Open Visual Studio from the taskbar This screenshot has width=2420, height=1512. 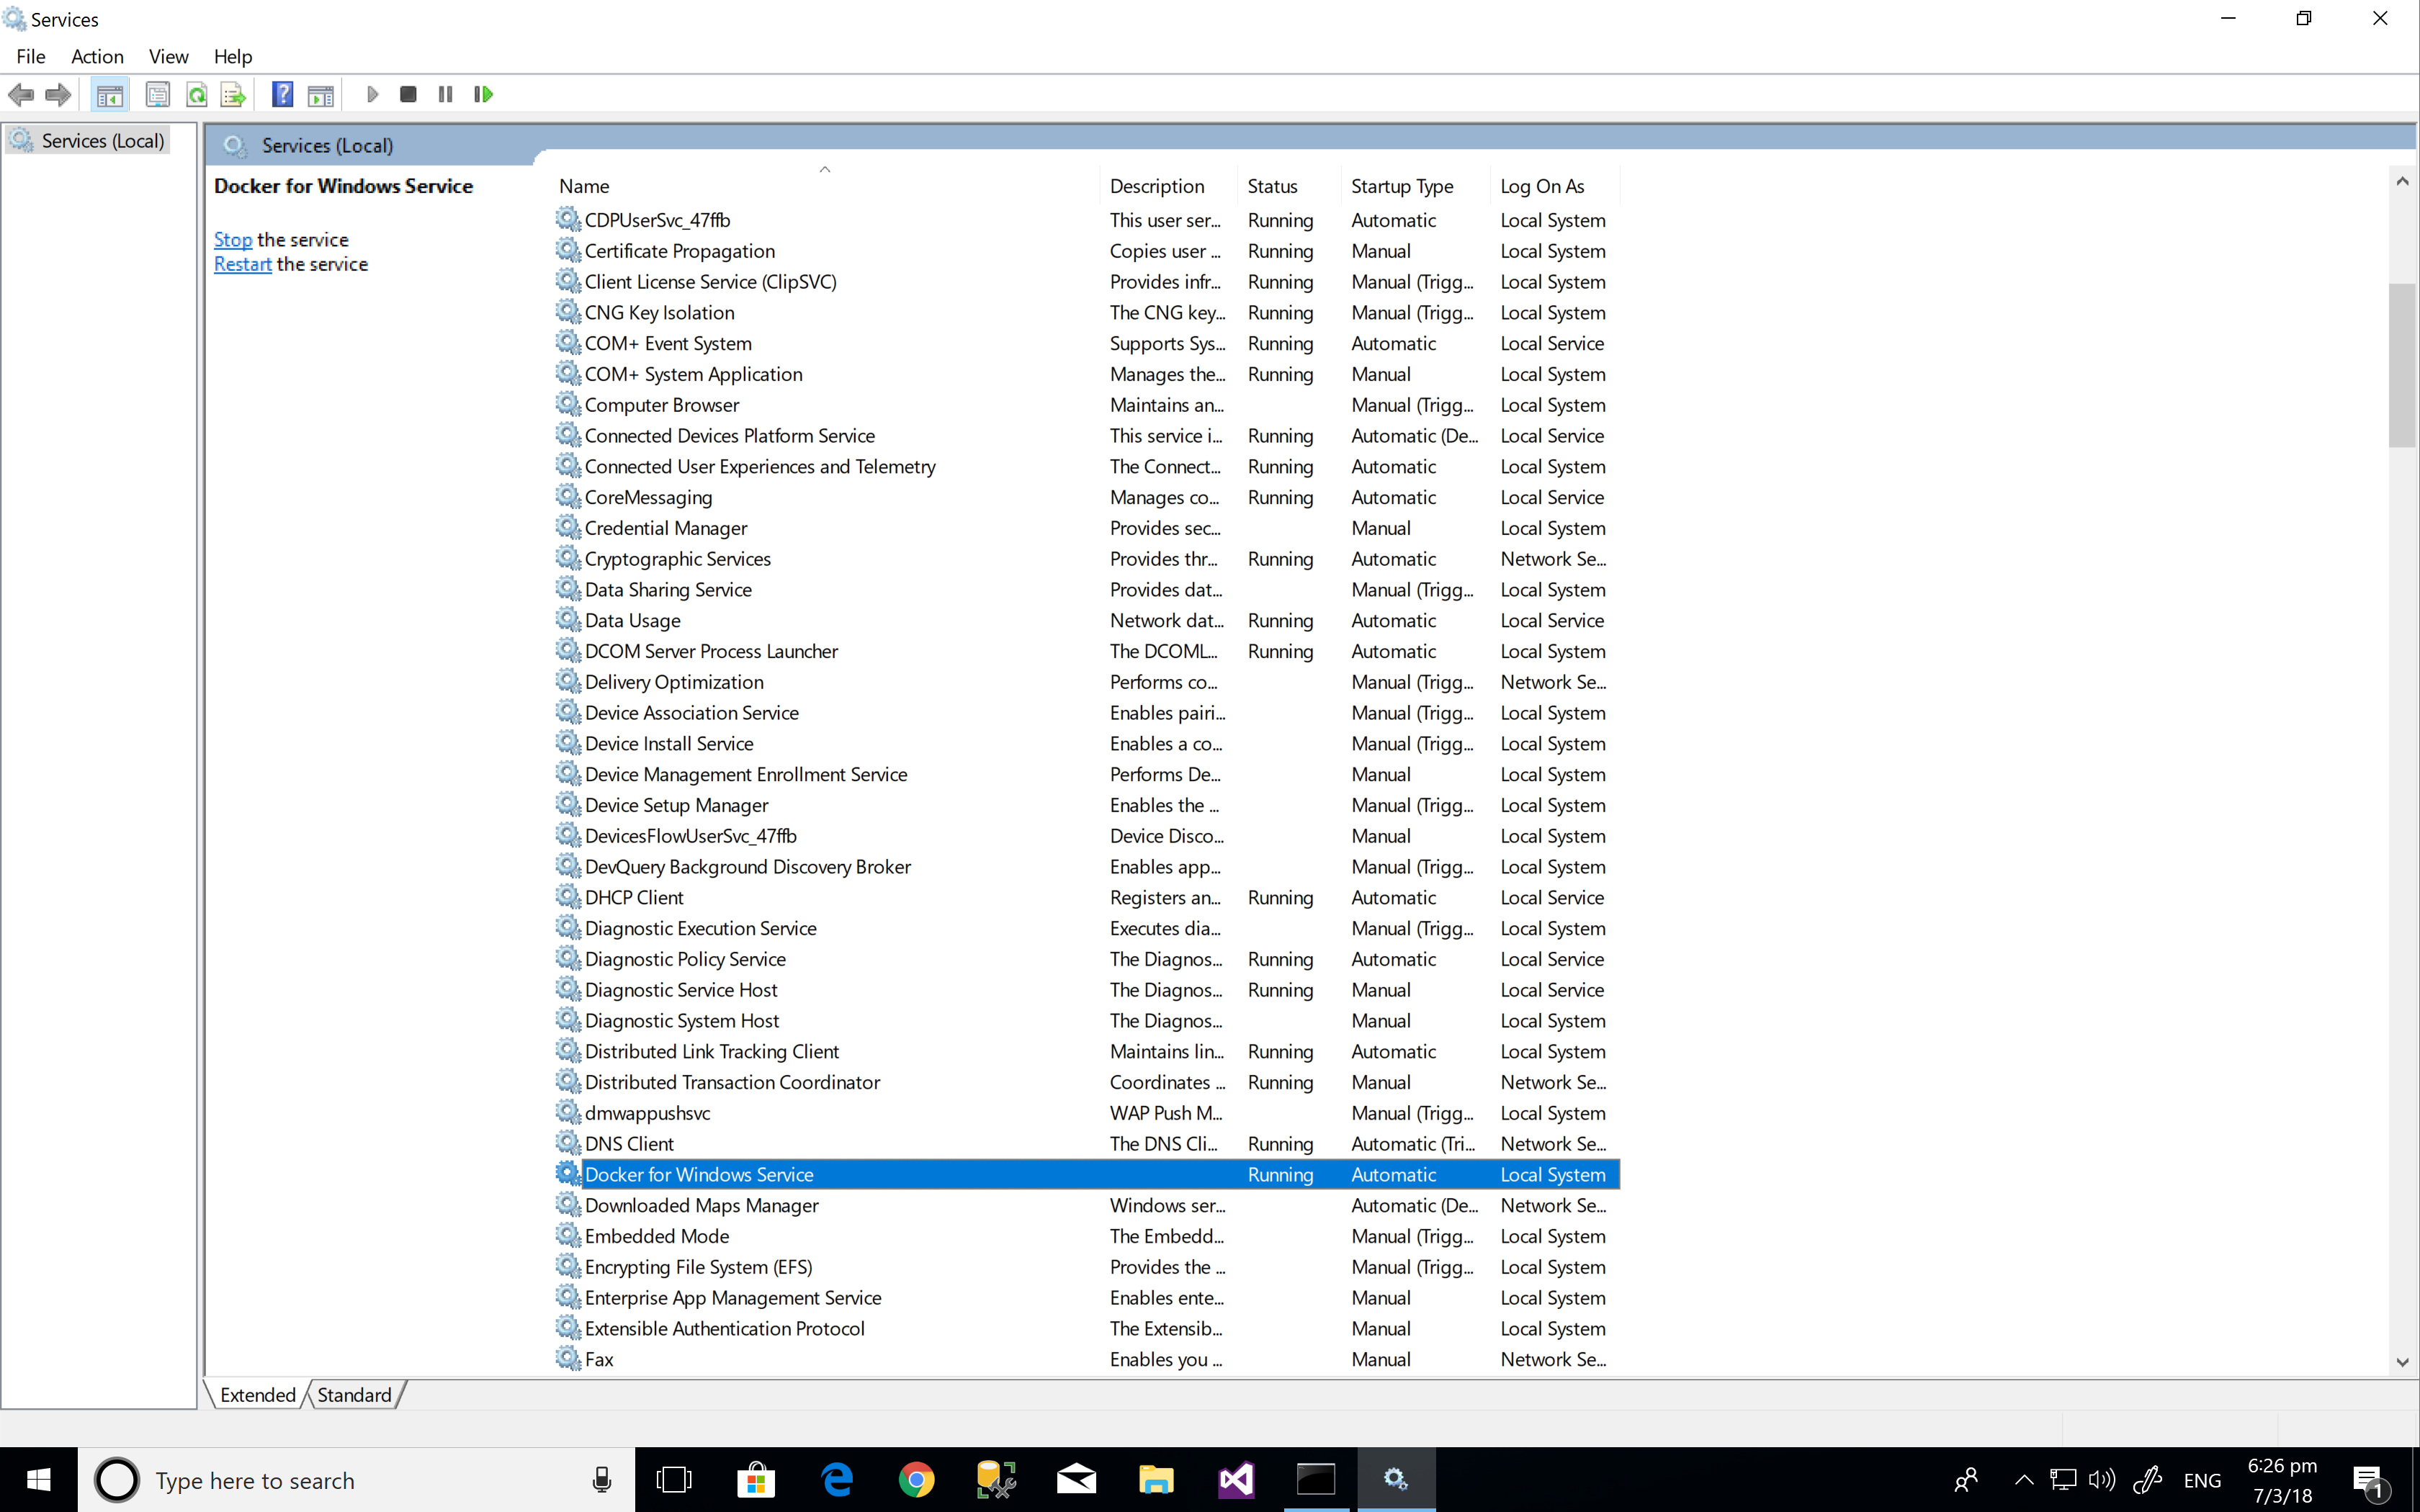point(1236,1480)
